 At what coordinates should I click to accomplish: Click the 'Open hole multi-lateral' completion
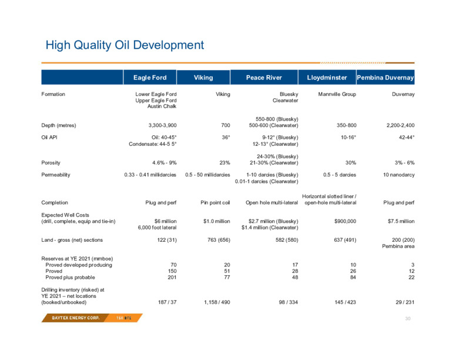point(272,202)
